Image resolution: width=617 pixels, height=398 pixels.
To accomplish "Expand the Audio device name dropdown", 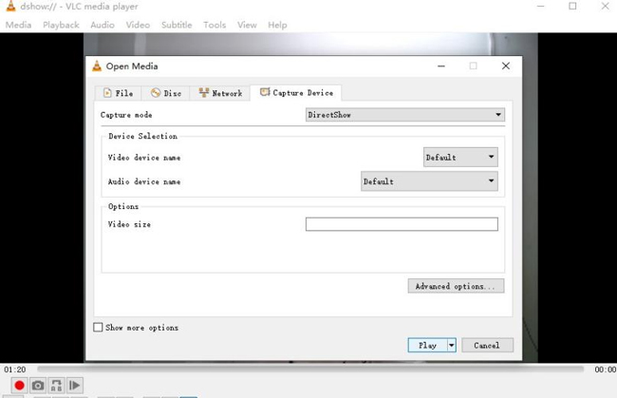I will [x=429, y=181].
